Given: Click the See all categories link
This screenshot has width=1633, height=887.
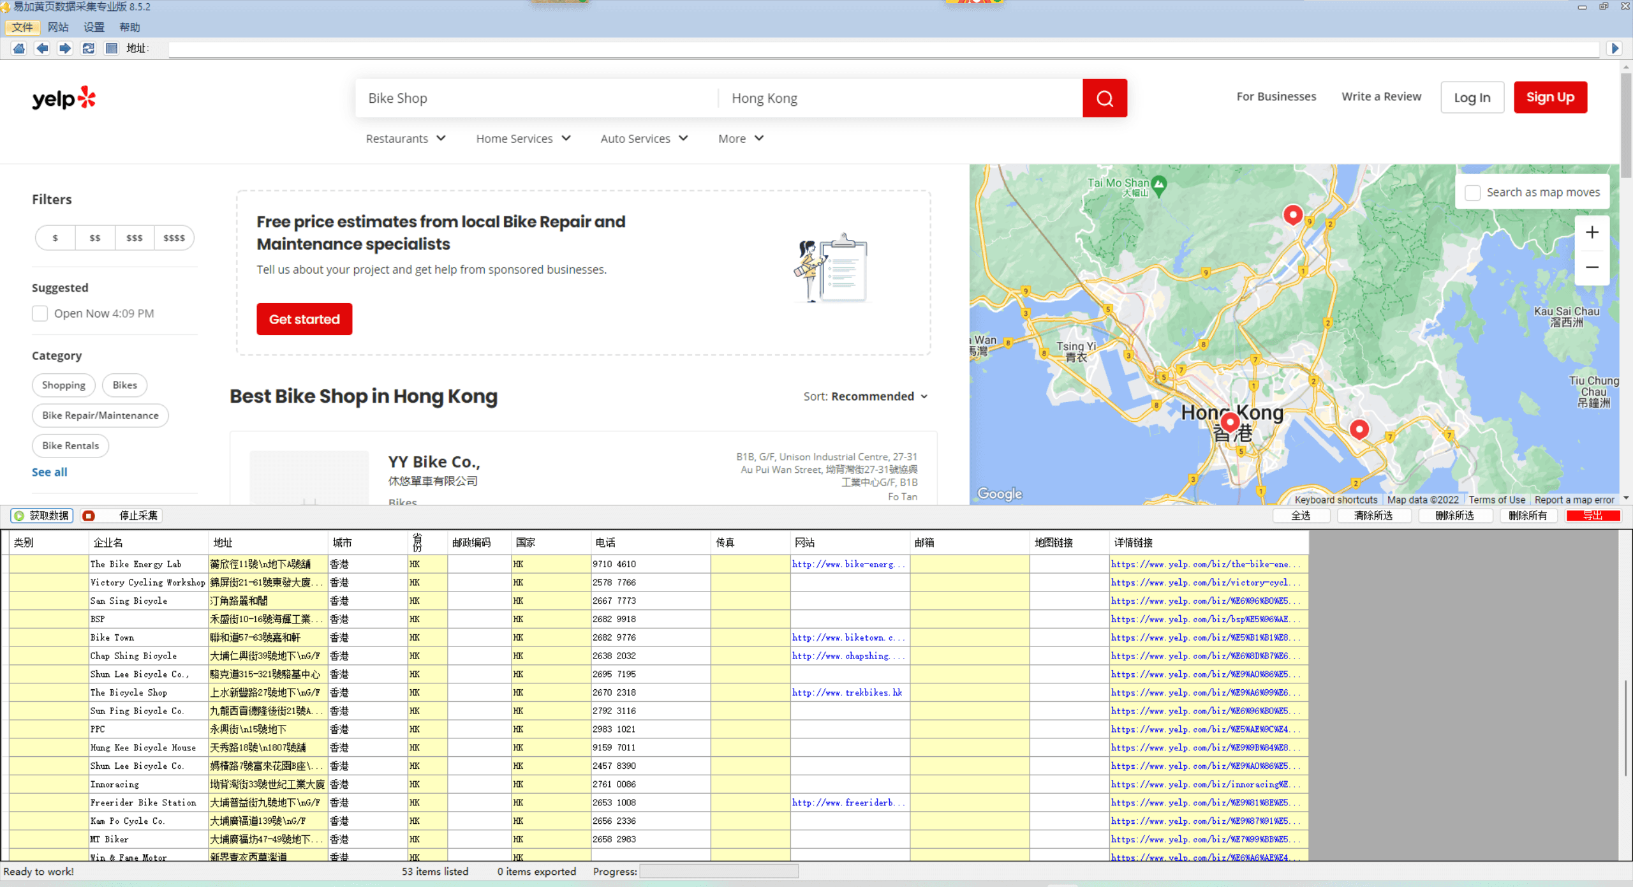Looking at the screenshot, I should tap(49, 472).
